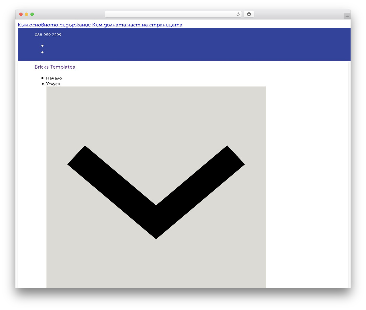Close the window with the red button

(21, 14)
